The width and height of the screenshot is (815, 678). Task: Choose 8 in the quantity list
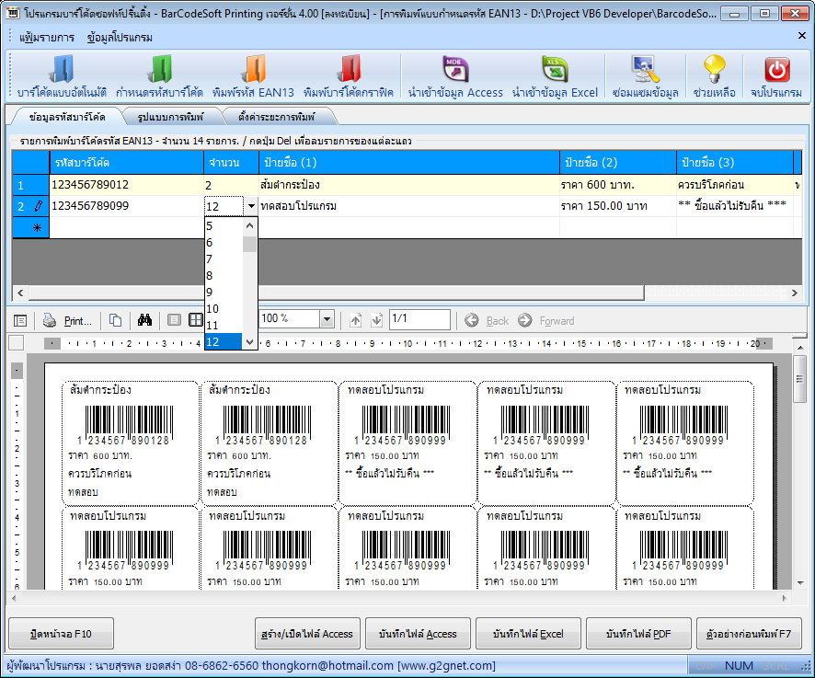224,276
